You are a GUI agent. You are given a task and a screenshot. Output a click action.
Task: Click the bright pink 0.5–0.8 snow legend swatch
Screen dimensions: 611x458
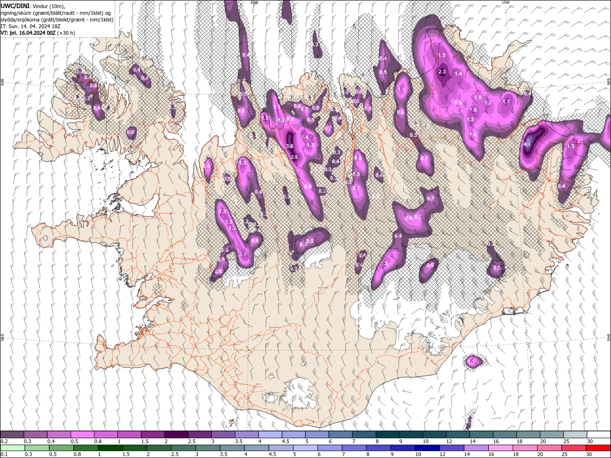click(x=82, y=435)
